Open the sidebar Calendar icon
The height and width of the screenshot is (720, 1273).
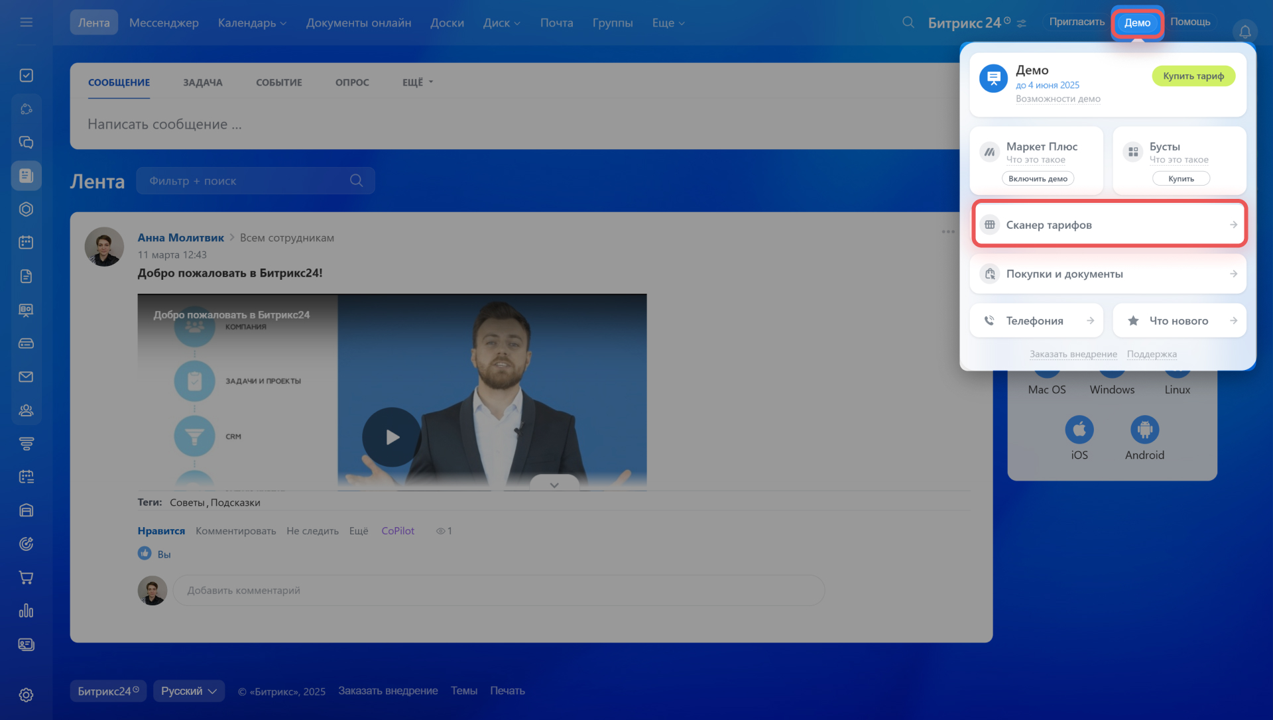[x=26, y=243]
